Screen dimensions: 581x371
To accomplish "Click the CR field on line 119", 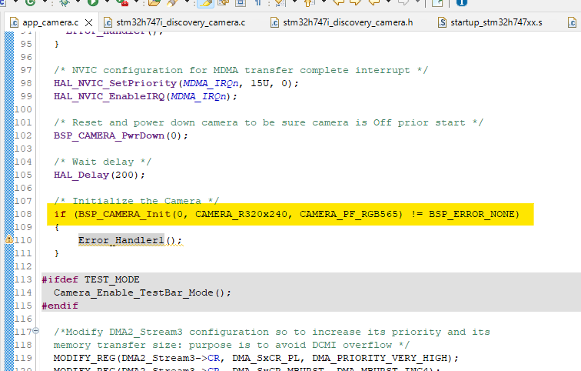I will pos(214,358).
